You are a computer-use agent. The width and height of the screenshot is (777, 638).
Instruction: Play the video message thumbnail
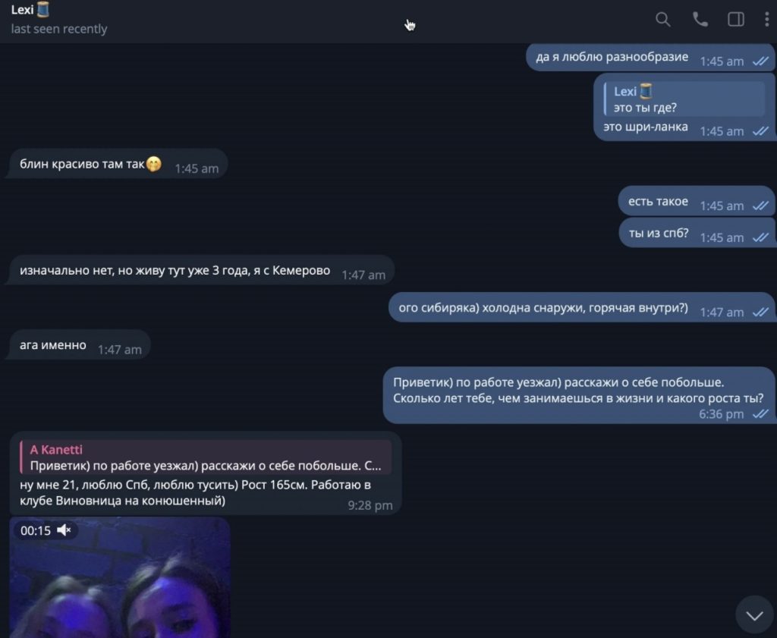click(120, 577)
